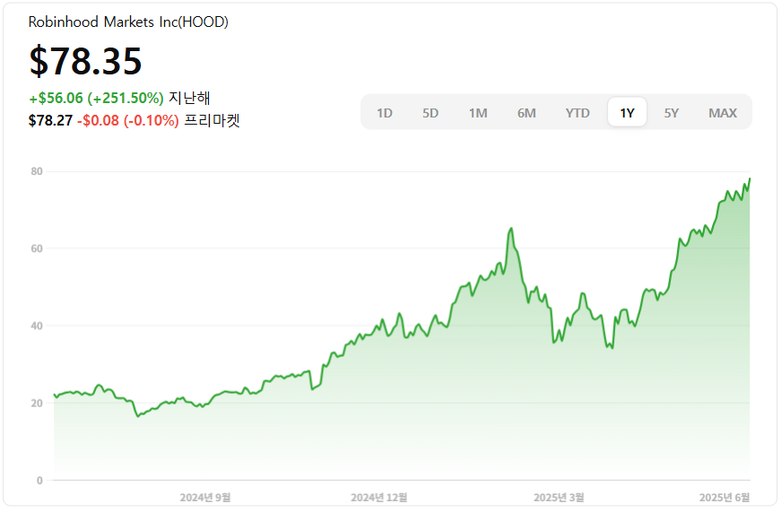
Task: Select the active 1Y range tab
Action: coord(628,113)
